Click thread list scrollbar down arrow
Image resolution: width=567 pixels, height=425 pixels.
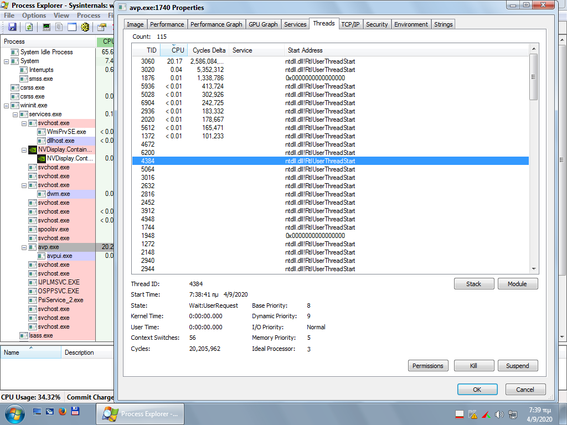coord(534,269)
